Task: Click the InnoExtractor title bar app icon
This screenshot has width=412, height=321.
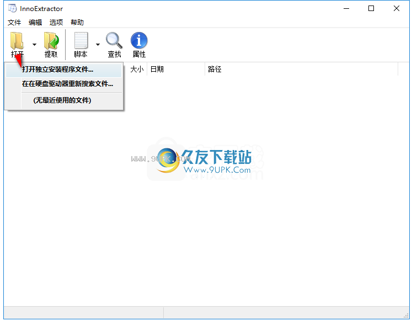Action: coord(12,8)
